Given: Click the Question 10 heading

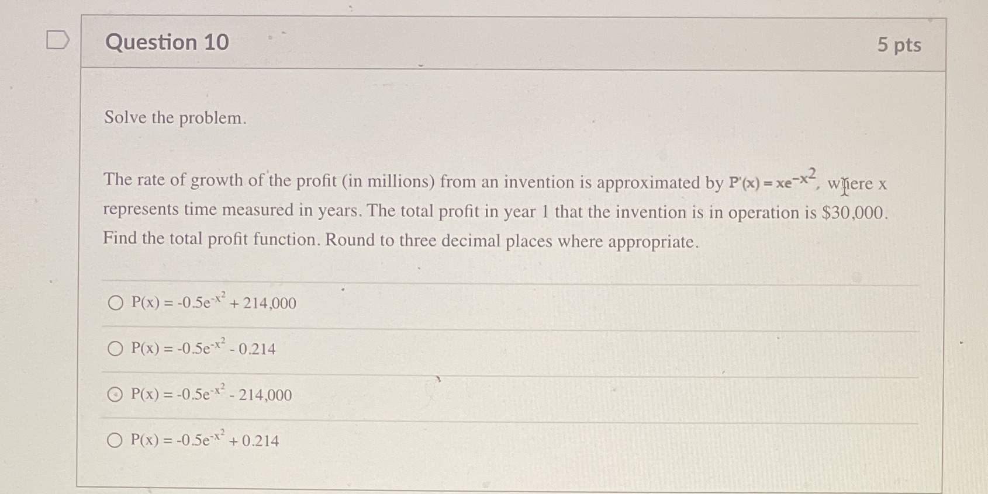Looking at the screenshot, I should point(165,43).
